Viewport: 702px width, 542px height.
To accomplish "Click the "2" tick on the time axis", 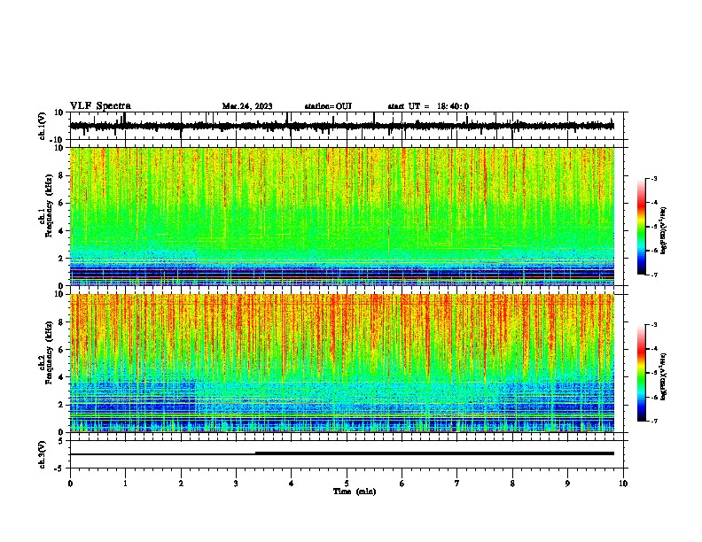I will (x=181, y=484).
